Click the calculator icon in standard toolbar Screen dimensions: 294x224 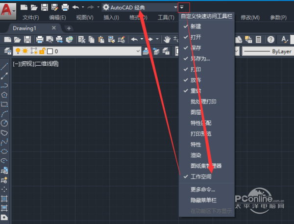point(258,40)
